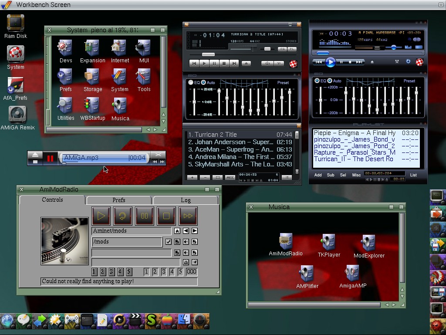Switch to the Prefs tab in AmiModRadio
Viewport: 446px width, 335px height.
tap(118, 200)
